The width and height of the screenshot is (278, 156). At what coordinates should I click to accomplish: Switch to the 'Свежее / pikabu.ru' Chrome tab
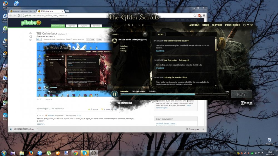point(23,11)
